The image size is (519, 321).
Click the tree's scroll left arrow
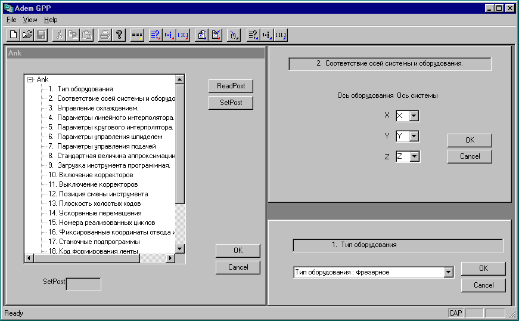pos(29,258)
